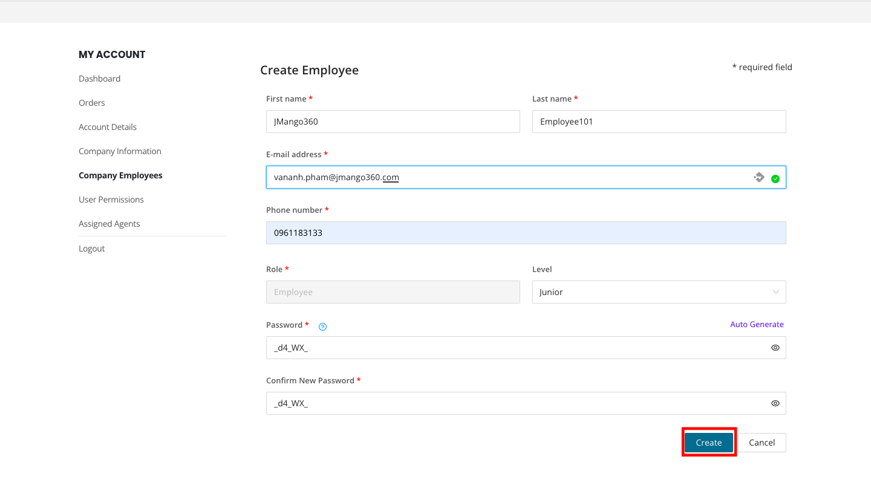Open Orders from the sidebar

(x=92, y=103)
